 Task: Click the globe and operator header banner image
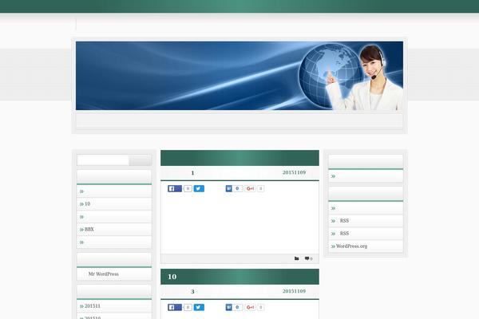click(x=239, y=76)
